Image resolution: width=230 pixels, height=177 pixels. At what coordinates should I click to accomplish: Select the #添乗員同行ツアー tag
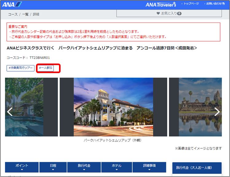(21, 68)
